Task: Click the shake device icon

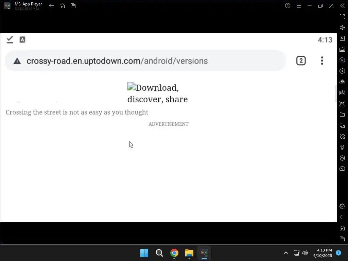Action: click(x=342, y=136)
